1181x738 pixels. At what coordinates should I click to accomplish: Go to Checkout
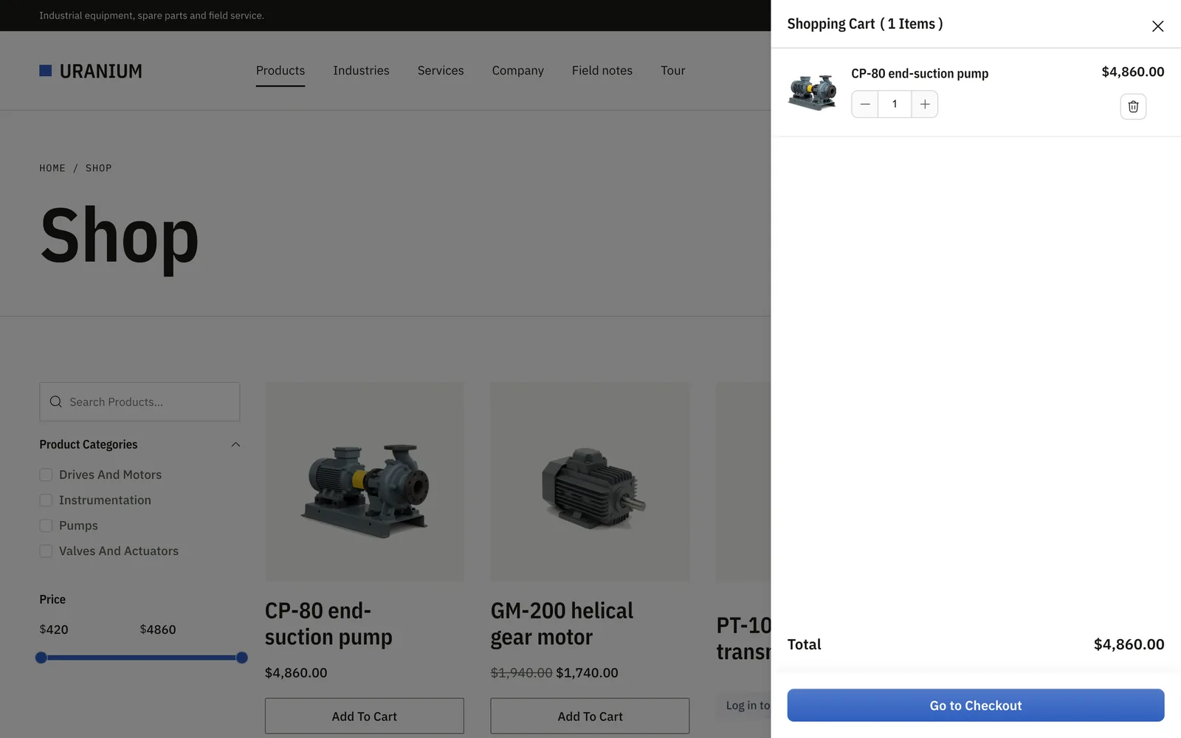[976, 706]
